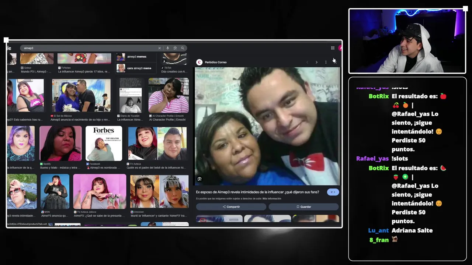Open the Univision crown photo thumbnail
This screenshot has width=472, height=265.
pyautogui.click(x=159, y=191)
